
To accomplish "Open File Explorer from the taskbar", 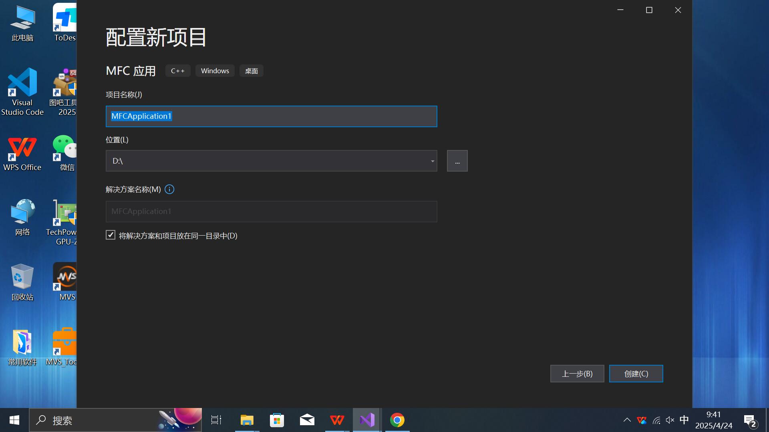I will [247, 420].
